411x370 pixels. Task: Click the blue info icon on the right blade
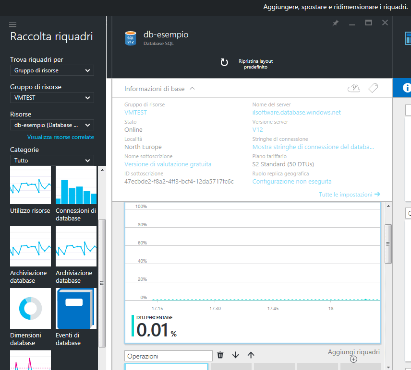(x=406, y=88)
